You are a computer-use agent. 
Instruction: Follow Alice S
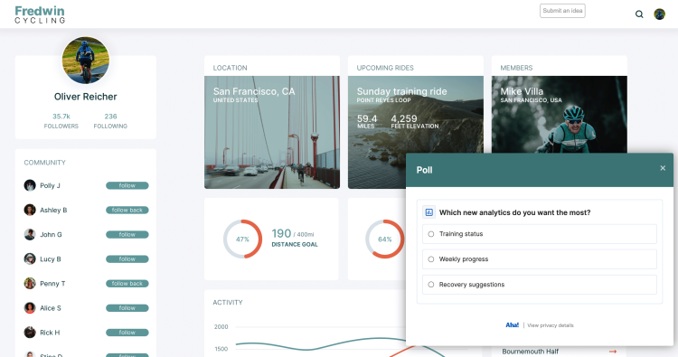point(127,308)
